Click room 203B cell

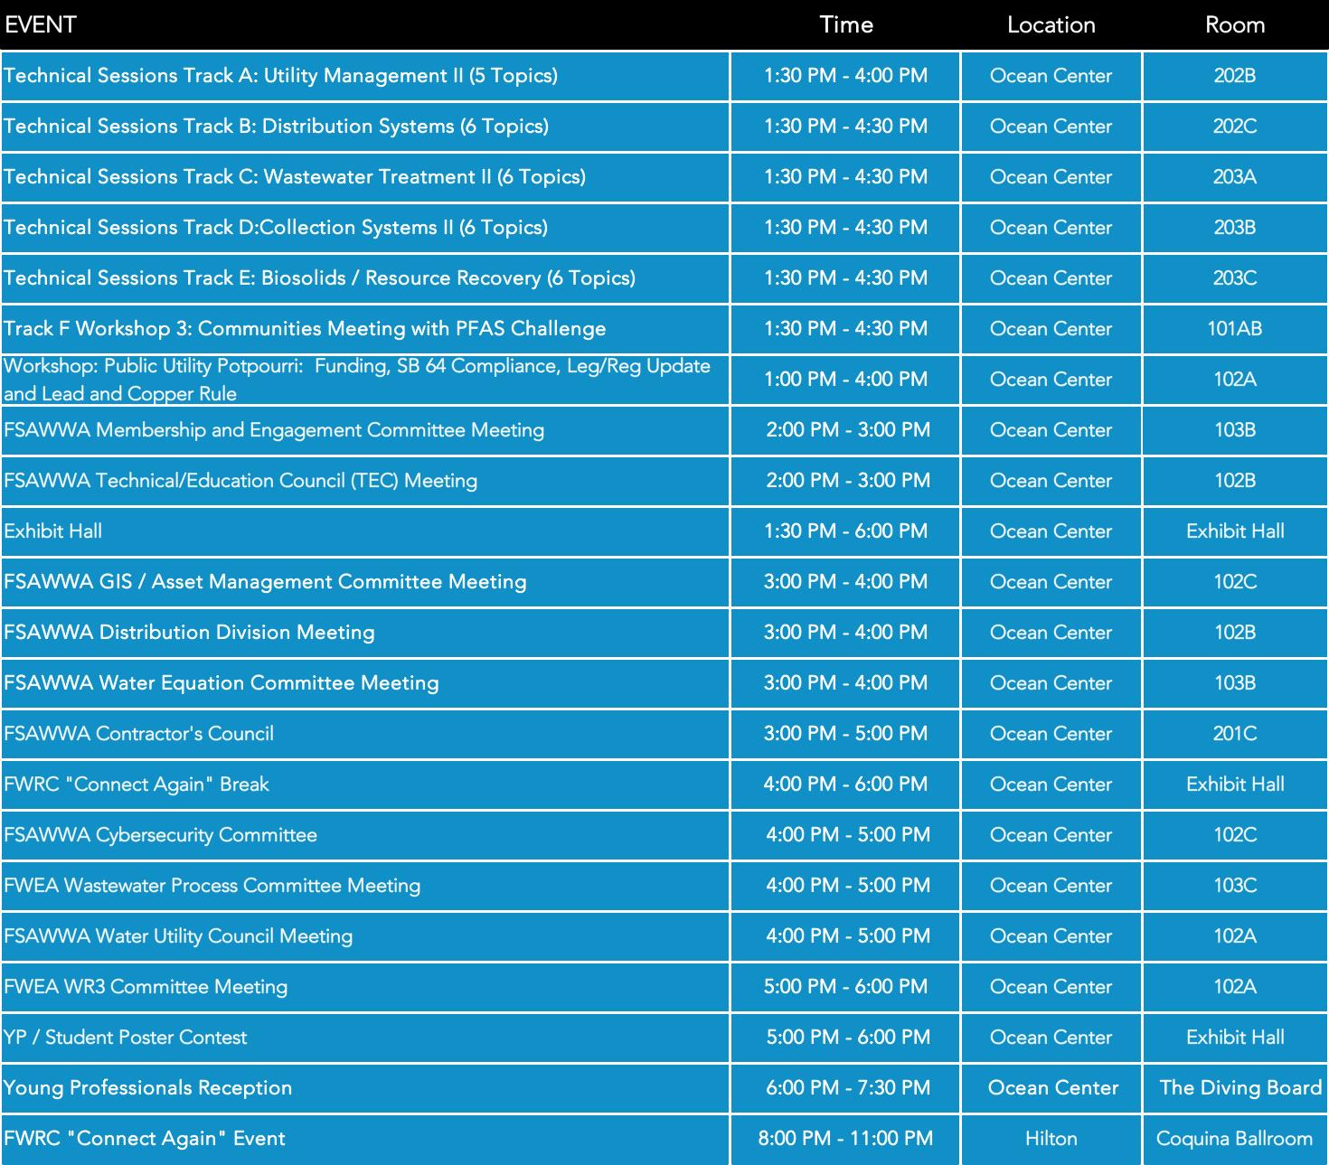[x=1235, y=228]
